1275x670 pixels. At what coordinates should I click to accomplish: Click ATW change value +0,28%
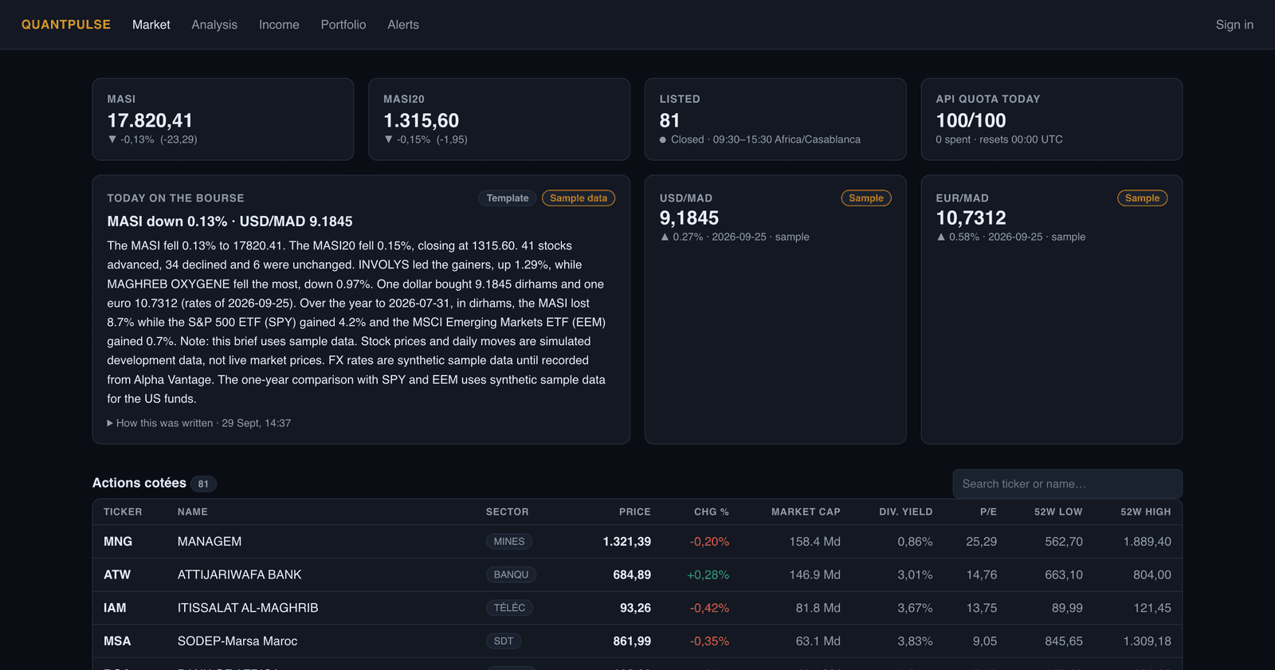(708, 575)
